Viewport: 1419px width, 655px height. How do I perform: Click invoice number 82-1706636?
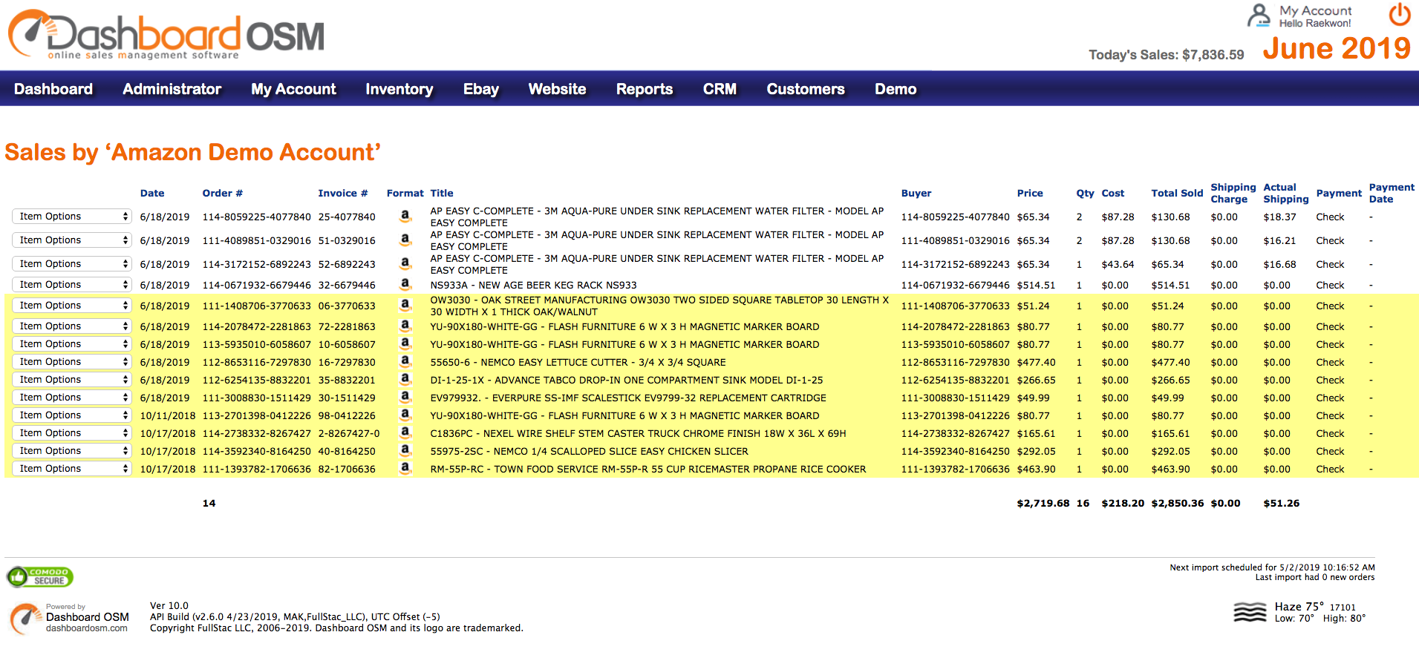click(347, 469)
